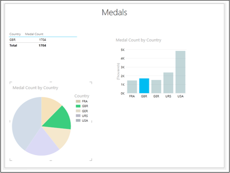Click the bar chart title Medal Count by Country

[138, 40]
